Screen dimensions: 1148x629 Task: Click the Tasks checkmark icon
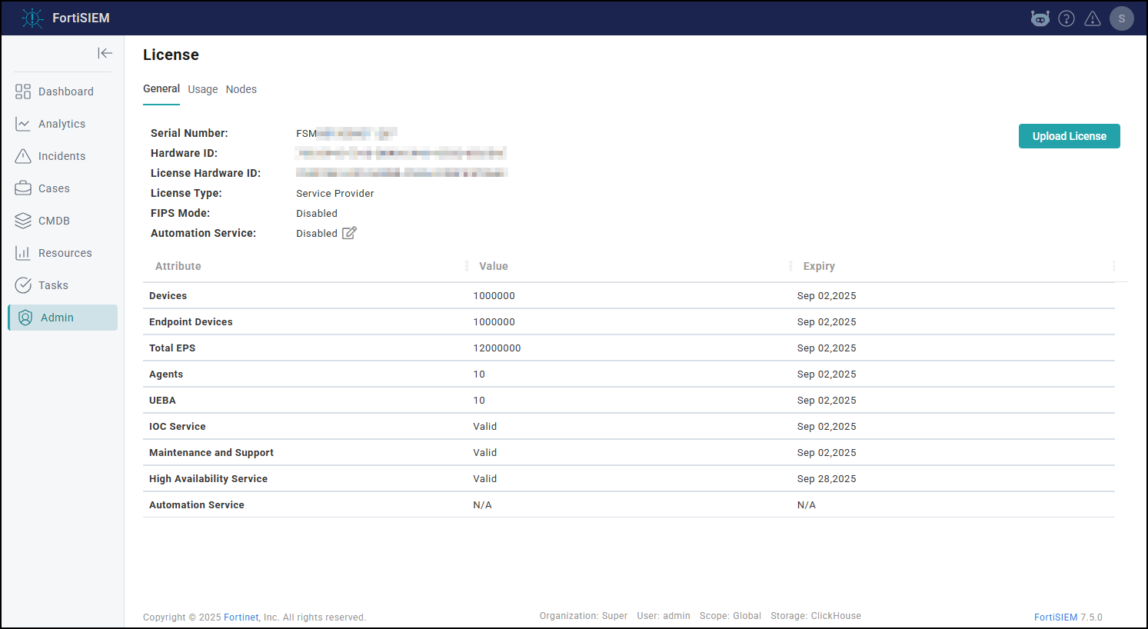(x=23, y=285)
